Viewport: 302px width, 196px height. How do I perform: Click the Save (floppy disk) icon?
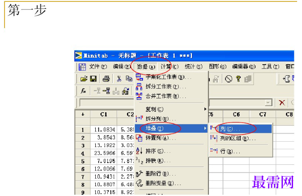click(x=94, y=79)
